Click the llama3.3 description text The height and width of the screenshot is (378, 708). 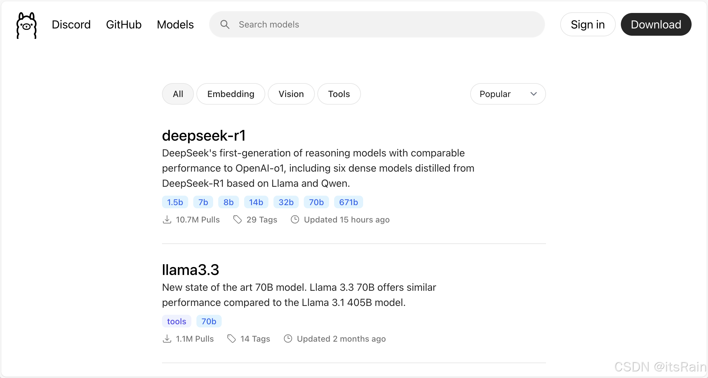[x=299, y=295]
